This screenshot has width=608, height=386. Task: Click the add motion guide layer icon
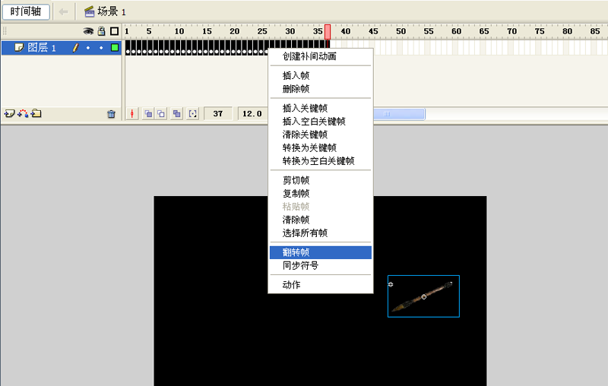pos(23,113)
